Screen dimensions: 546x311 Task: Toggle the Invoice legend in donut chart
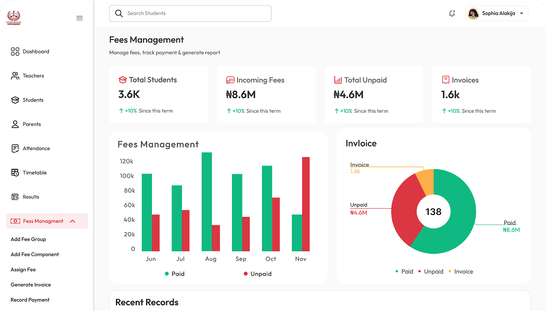[x=461, y=272]
